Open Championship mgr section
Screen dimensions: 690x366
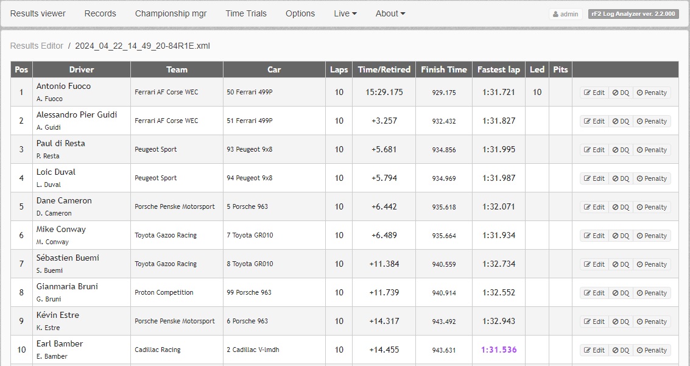pyautogui.click(x=171, y=13)
